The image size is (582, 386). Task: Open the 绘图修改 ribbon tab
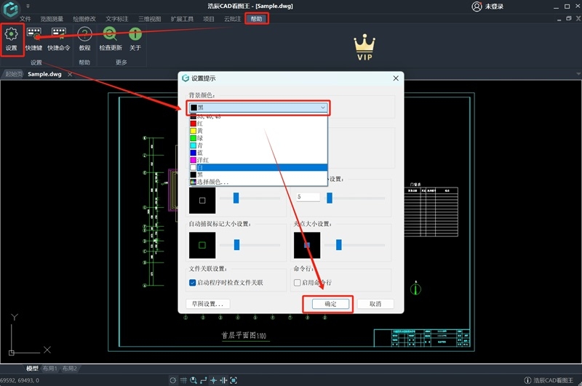[x=84, y=19]
